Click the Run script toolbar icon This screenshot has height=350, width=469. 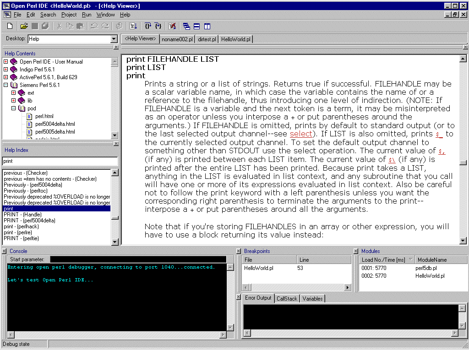tap(133, 26)
